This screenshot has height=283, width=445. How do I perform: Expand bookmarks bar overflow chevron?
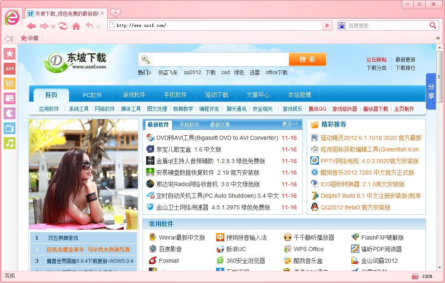click(438, 38)
